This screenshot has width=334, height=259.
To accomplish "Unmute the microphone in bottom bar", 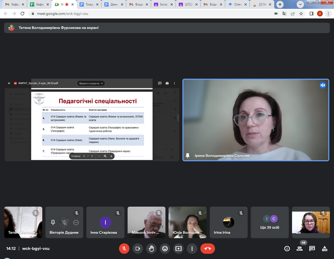I will (124, 248).
